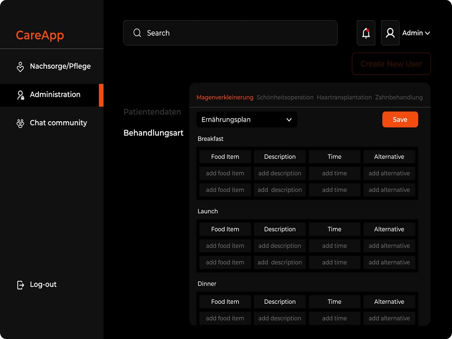Click the Chat community group icon
Screen dimensions: 452x339
[20, 123]
